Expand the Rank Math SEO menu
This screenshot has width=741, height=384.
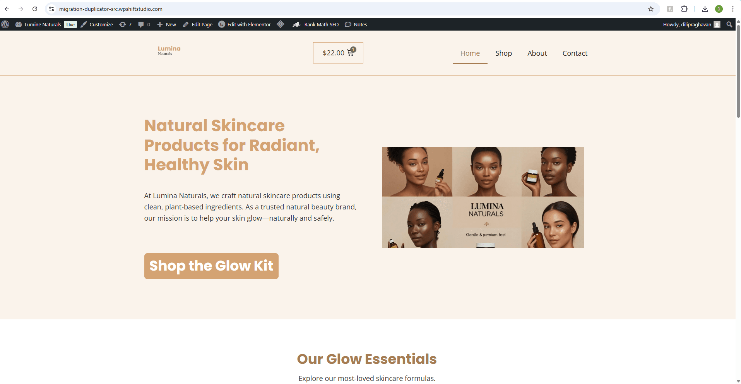point(316,24)
